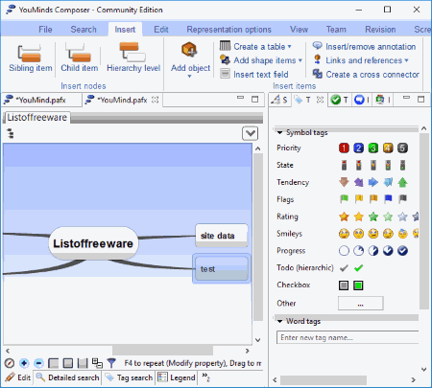Open the Detailed search tab

coord(68,377)
